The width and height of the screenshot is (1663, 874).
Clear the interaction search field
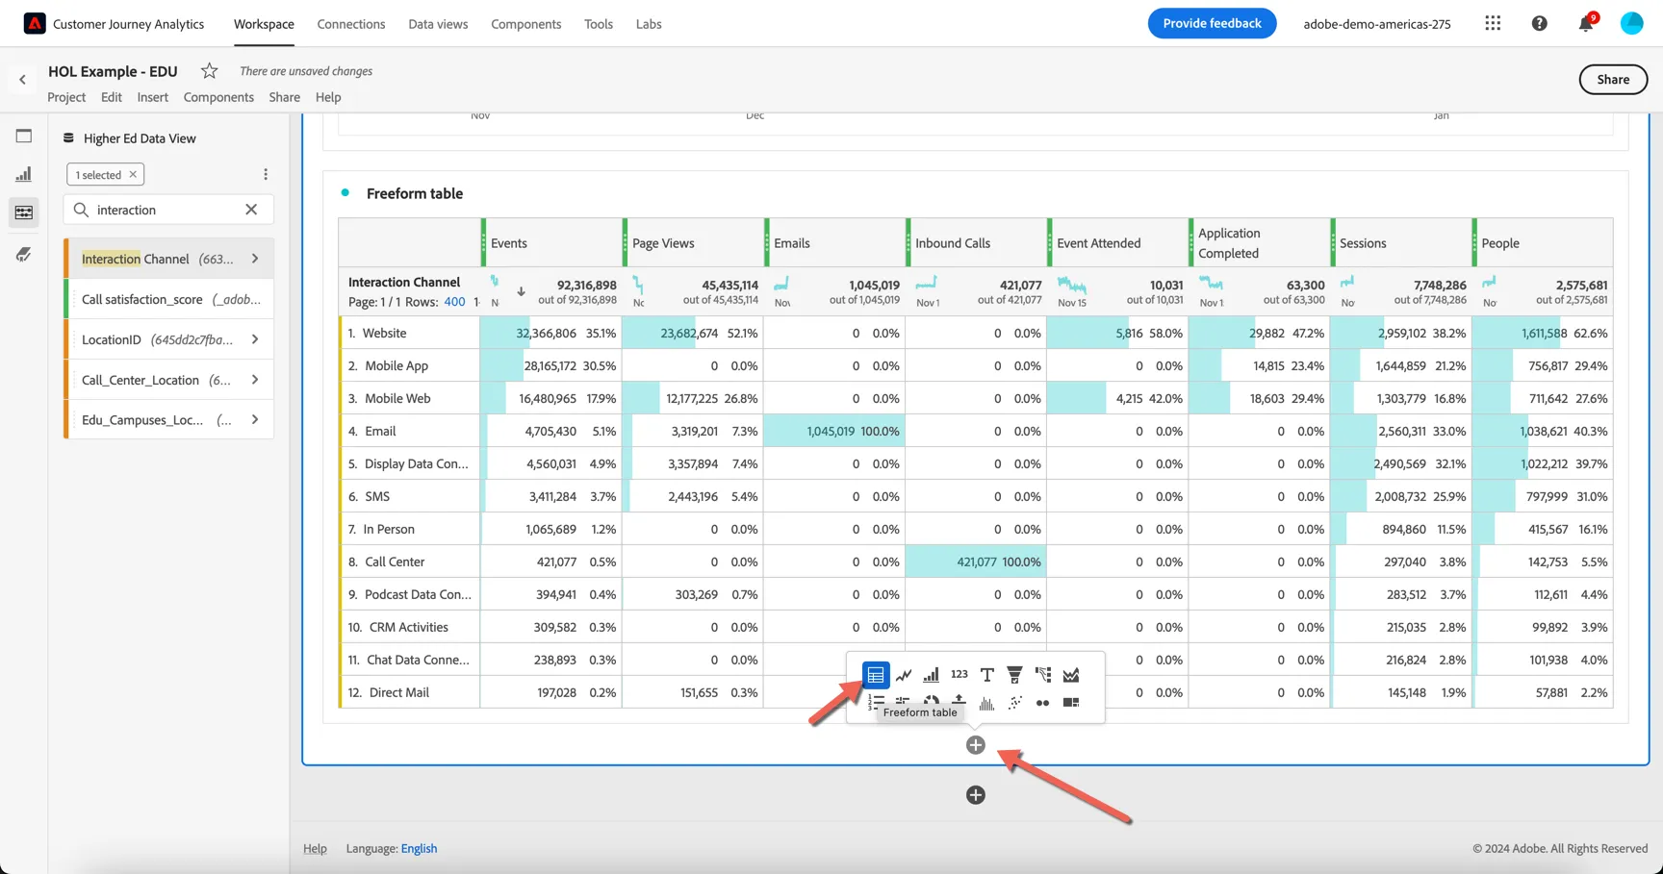point(251,210)
